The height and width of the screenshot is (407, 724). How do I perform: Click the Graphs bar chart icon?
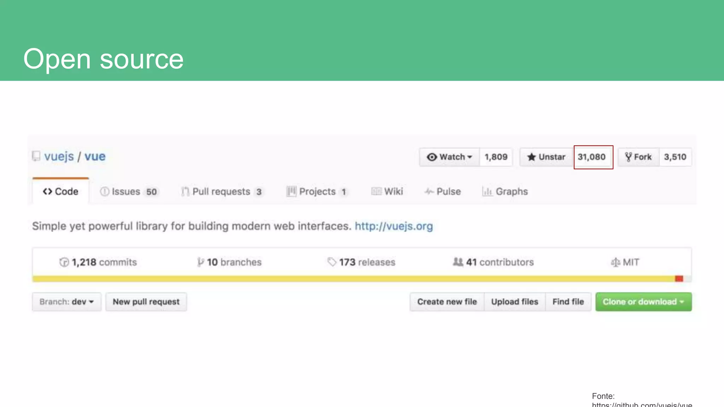coord(487,191)
